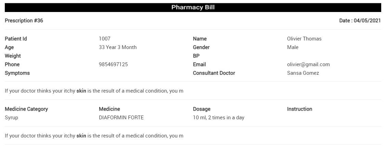Click the consultant doctor name Sansa Gomez

(x=303, y=73)
